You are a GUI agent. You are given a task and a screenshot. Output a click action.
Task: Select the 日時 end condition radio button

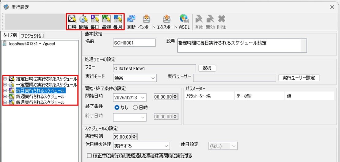tap(135, 107)
